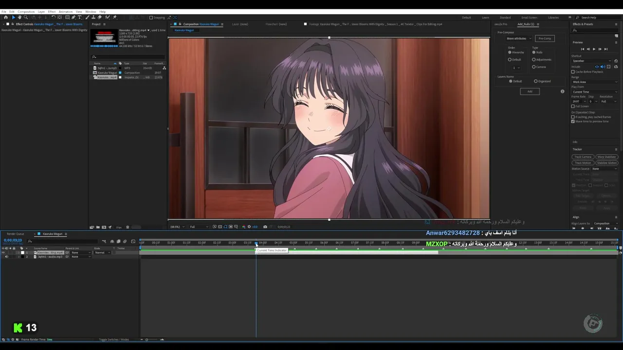
Task: Click the Home icon in the toolbar
Action: (x=6, y=17)
